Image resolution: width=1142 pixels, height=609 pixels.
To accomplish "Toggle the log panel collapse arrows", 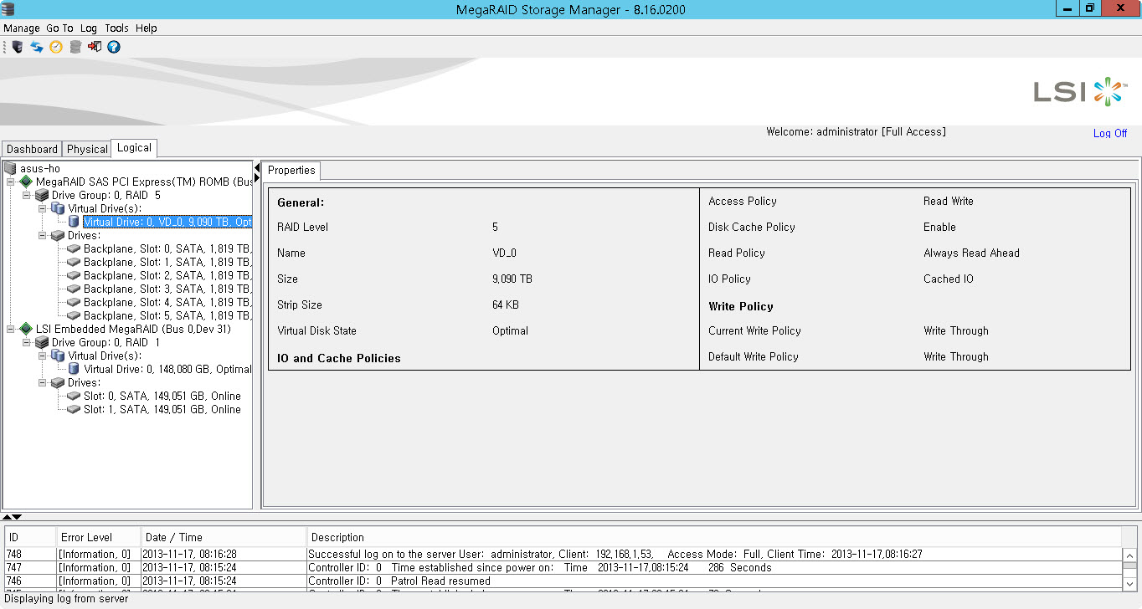I will point(12,518).
